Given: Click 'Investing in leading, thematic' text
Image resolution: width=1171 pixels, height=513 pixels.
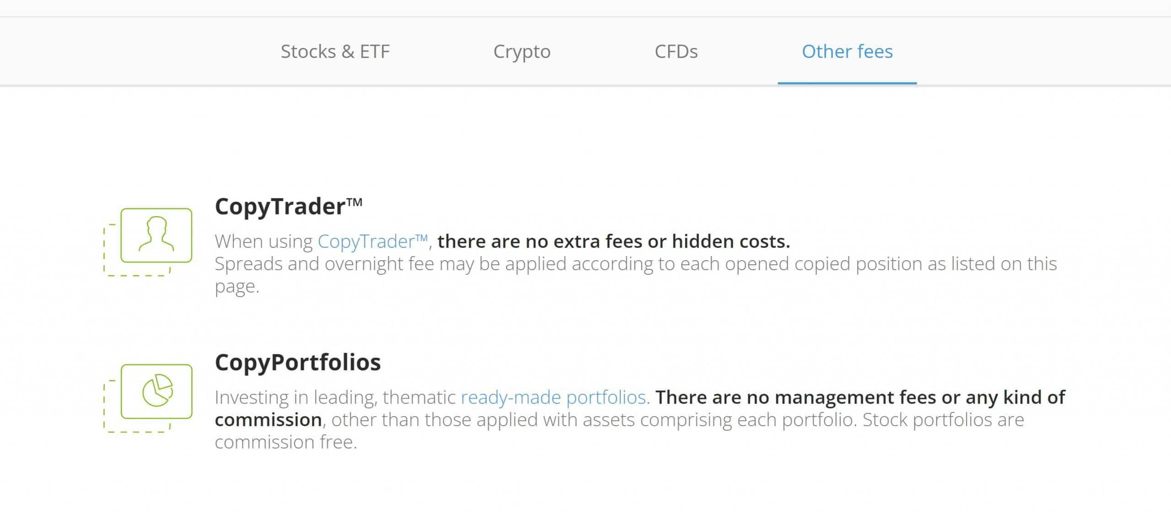Looking at the screenshot, I should coord(335,397).
